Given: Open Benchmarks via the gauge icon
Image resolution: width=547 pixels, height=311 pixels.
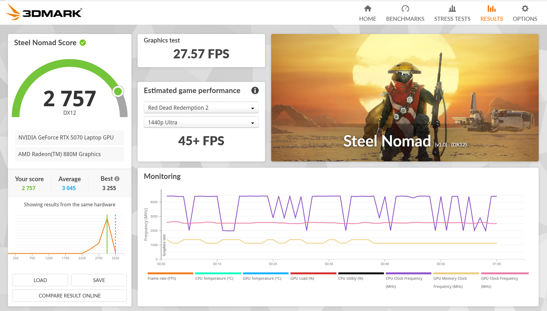Looking at the screenshot, I should 405,9.
